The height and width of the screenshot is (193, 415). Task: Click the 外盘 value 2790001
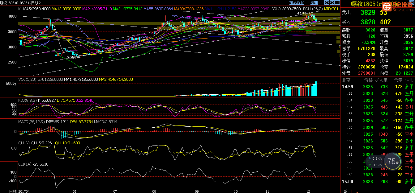(x=366, y=73)
